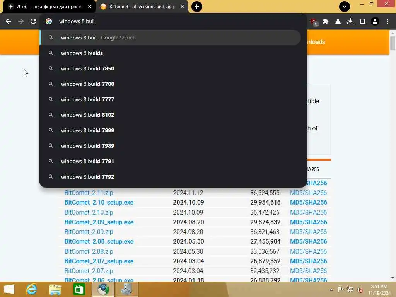Image resolution: width=396 pixels, height=297 pixels.
Task: Open MD5/SHA256 for BitComet_2.10_setup.exe
Action: point(308,203)
